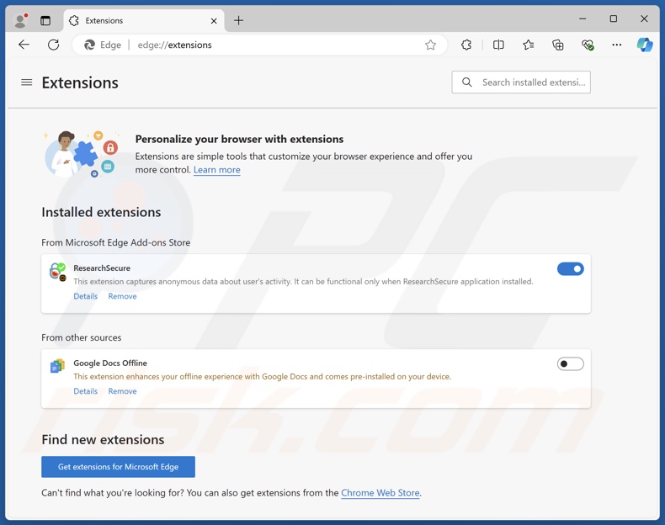Select the Extensions tab title
665x525 pixels.
pyautogui.click(x=104, y=21)
